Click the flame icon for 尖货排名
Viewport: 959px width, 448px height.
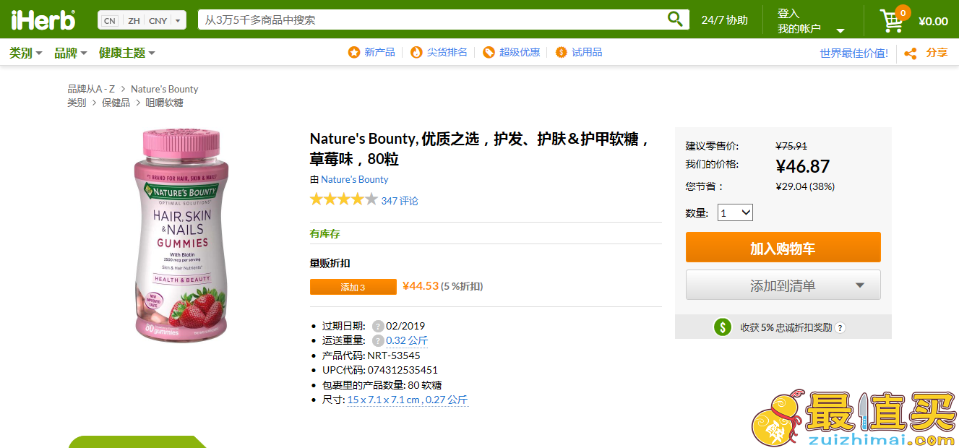[x=416, y=53]
